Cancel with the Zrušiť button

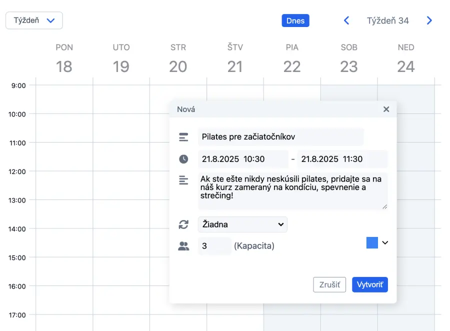(x=329, y=284)
